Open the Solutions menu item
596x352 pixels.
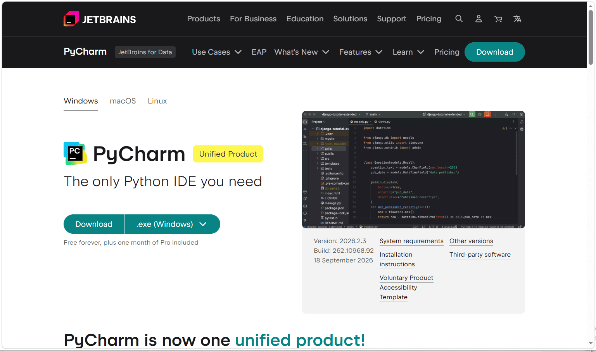click(350, 19)
